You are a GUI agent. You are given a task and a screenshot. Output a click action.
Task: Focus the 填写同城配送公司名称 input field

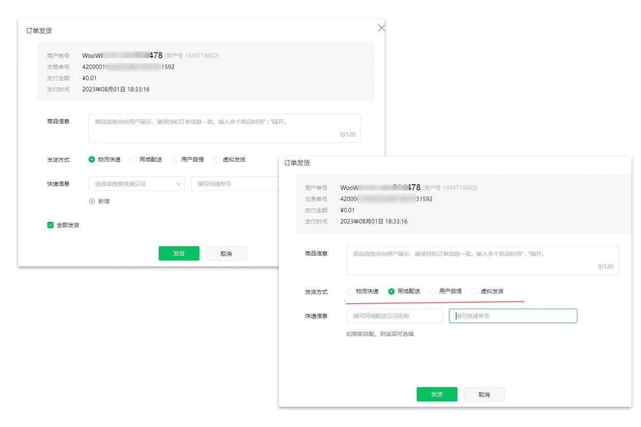[x=394, y=316]
